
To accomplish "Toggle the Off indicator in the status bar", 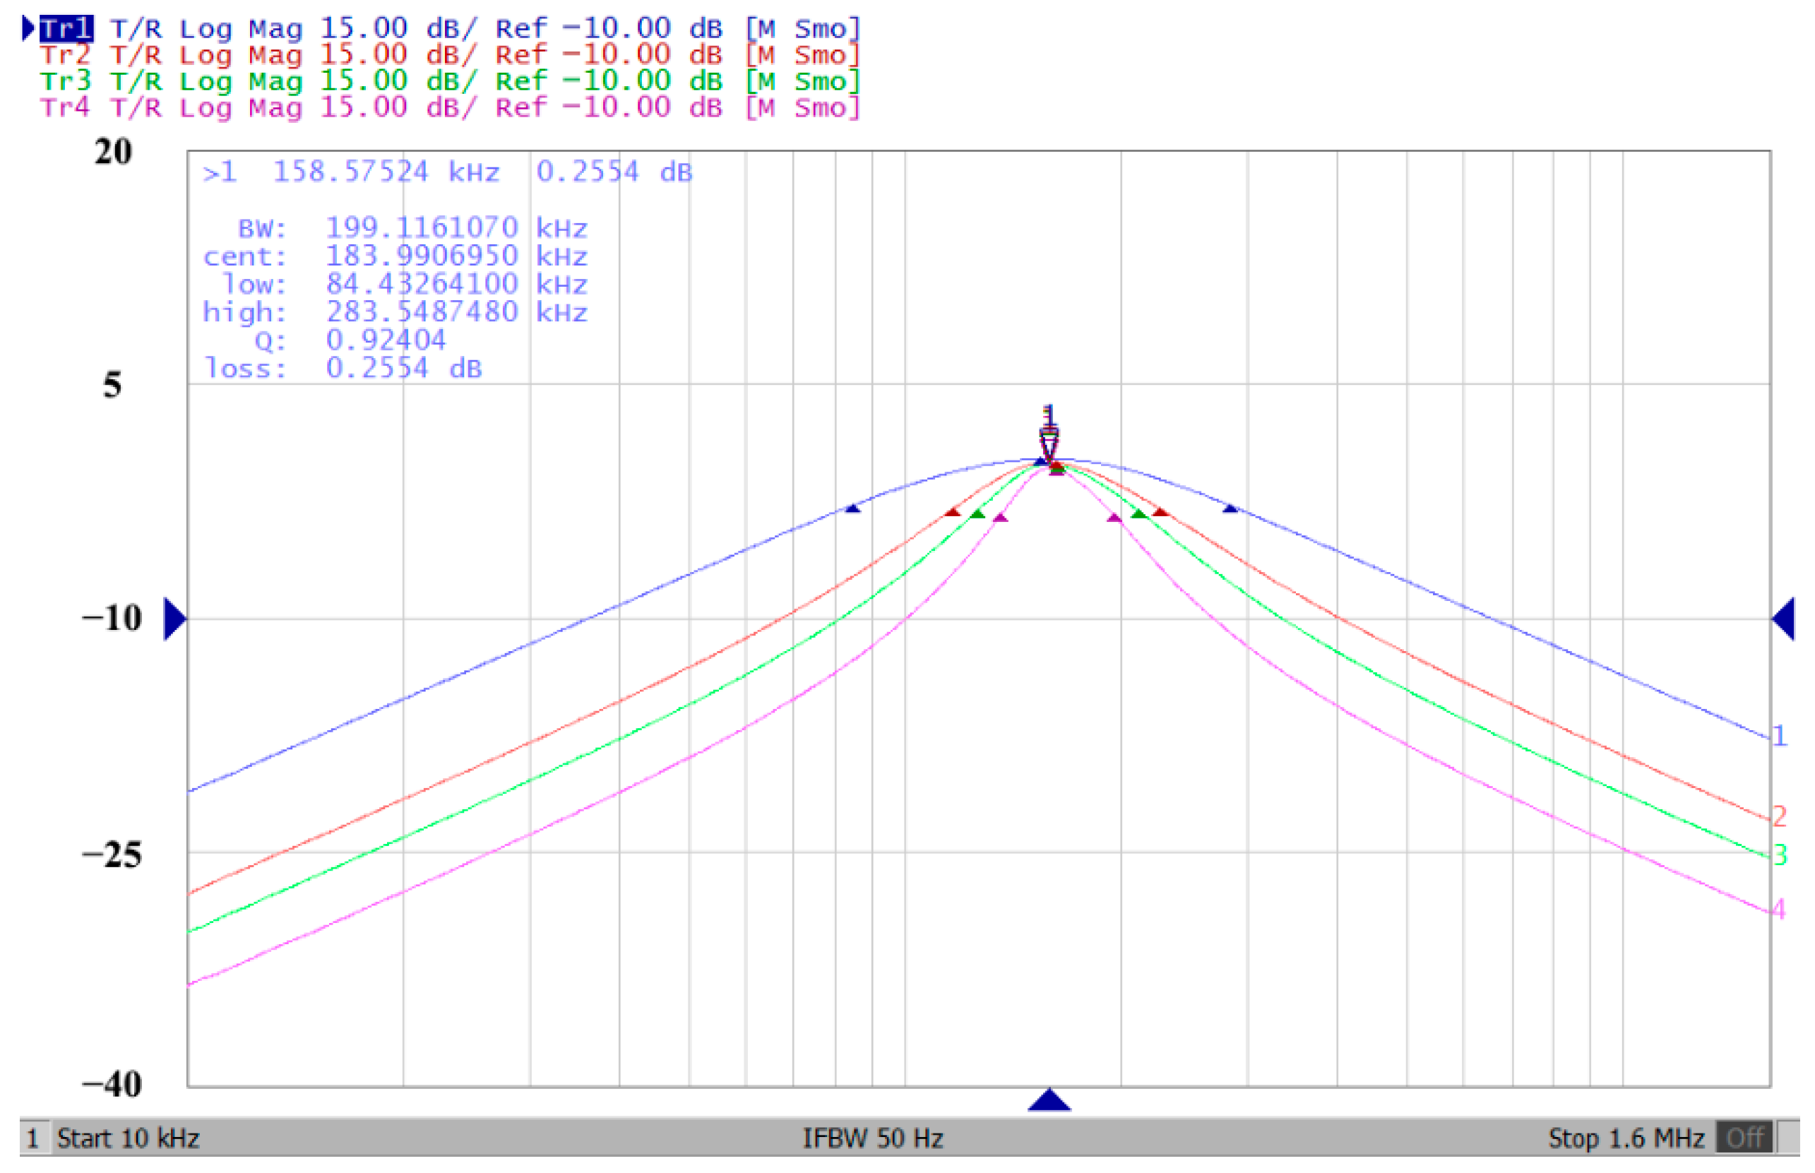I will click(x=1744, y=1138).
